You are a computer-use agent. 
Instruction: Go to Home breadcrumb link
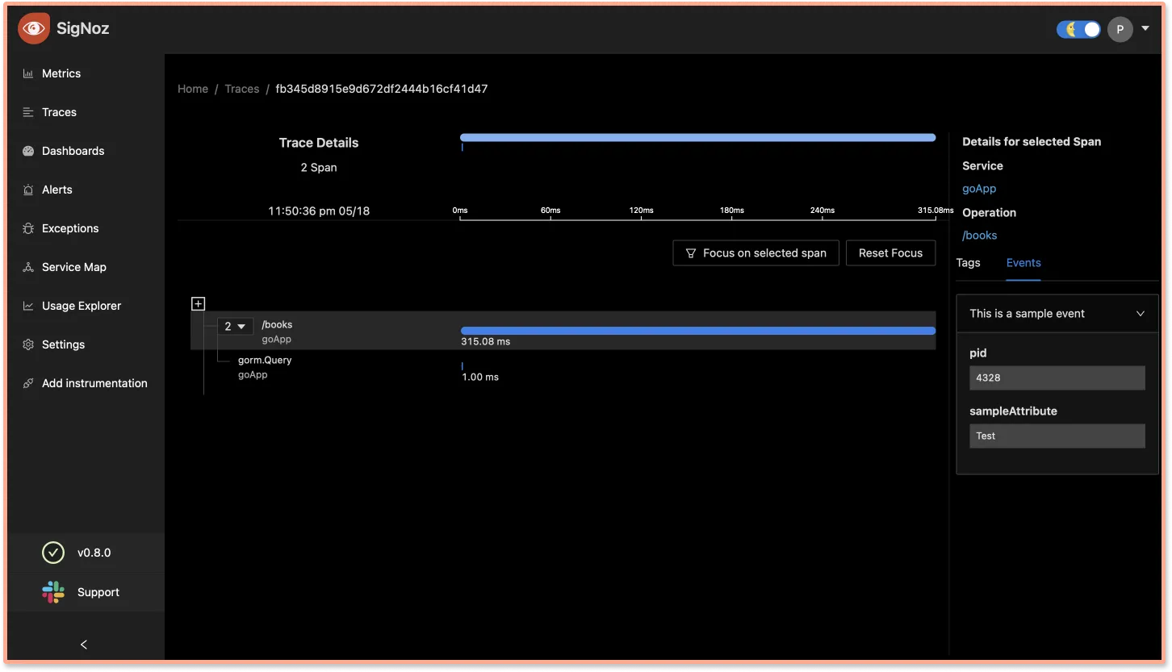pyautogui.click(x=193, y=89)
